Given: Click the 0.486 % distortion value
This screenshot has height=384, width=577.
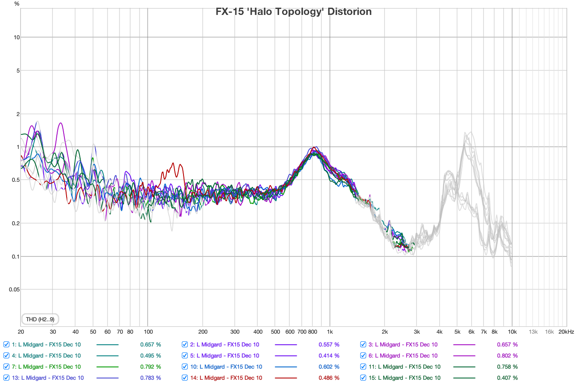Looking at the screenshot, I should pos(329,378).
